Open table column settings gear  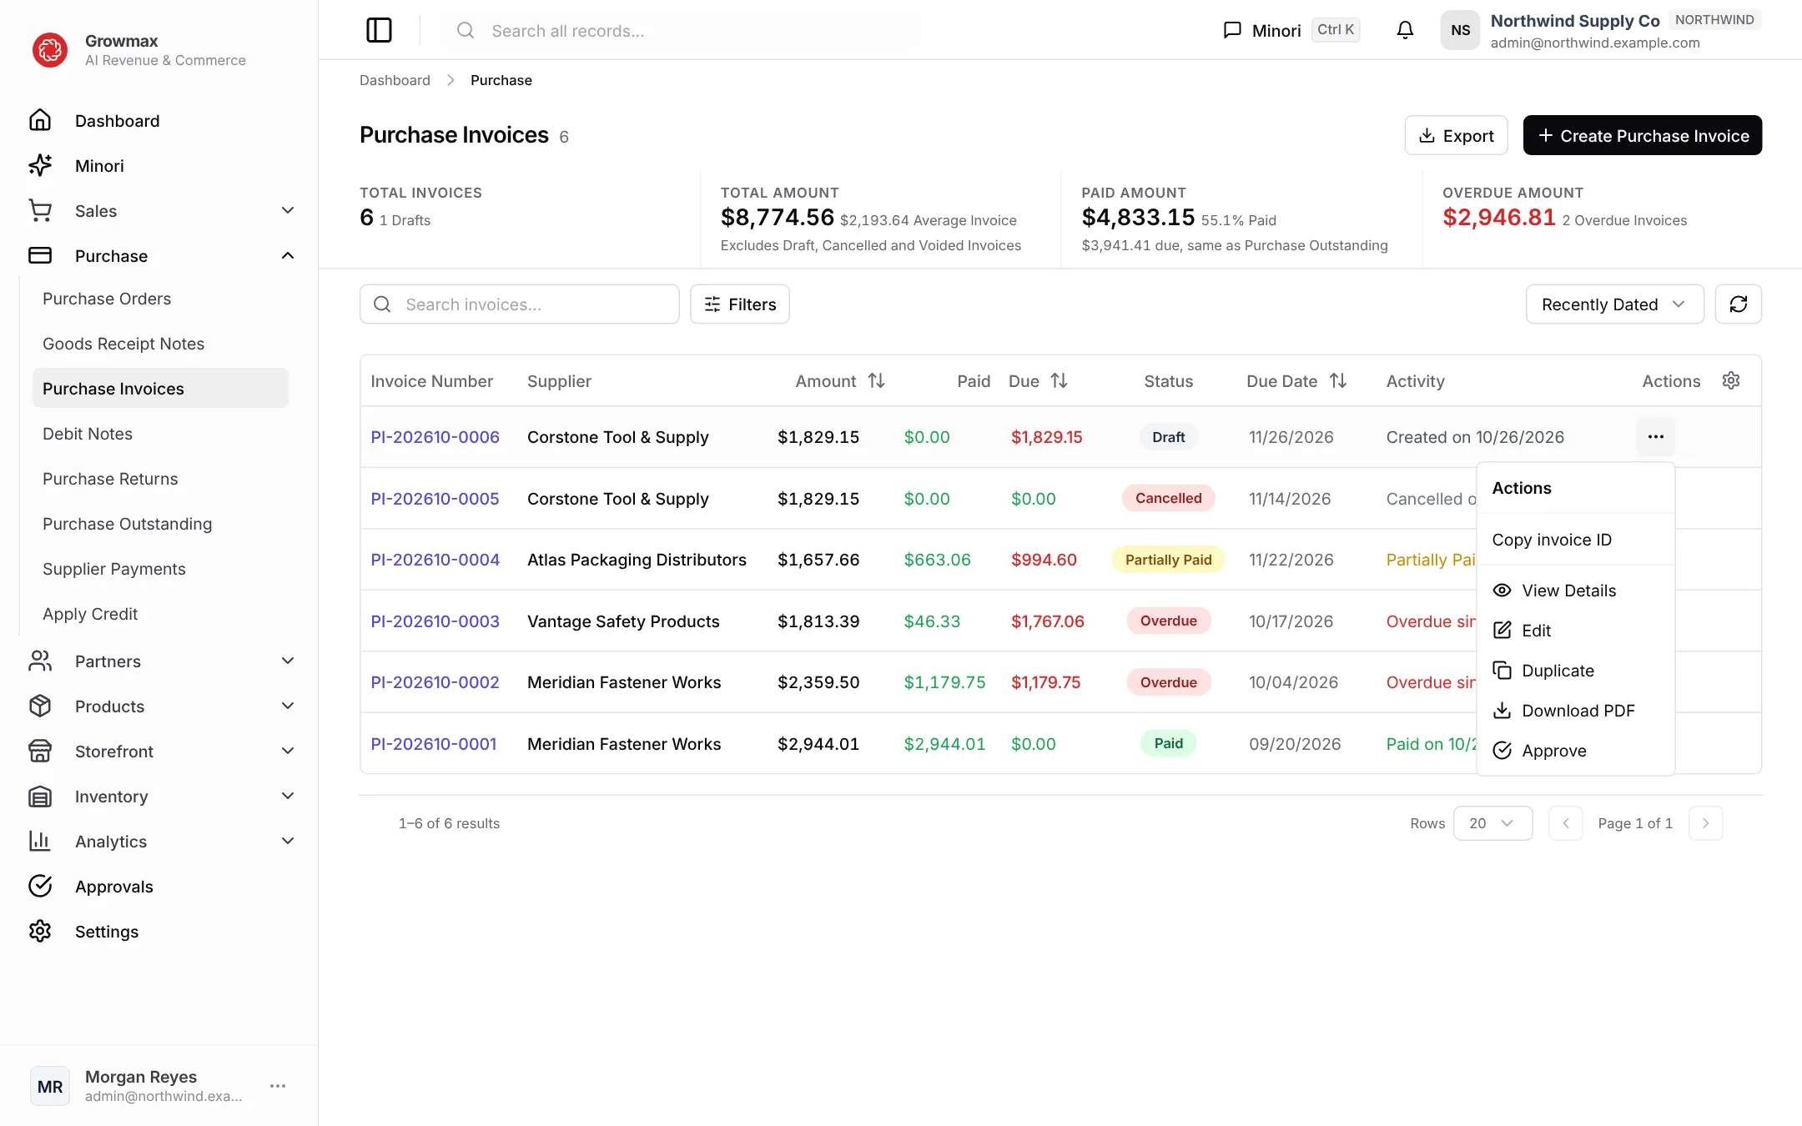(x=1731, y=380)
